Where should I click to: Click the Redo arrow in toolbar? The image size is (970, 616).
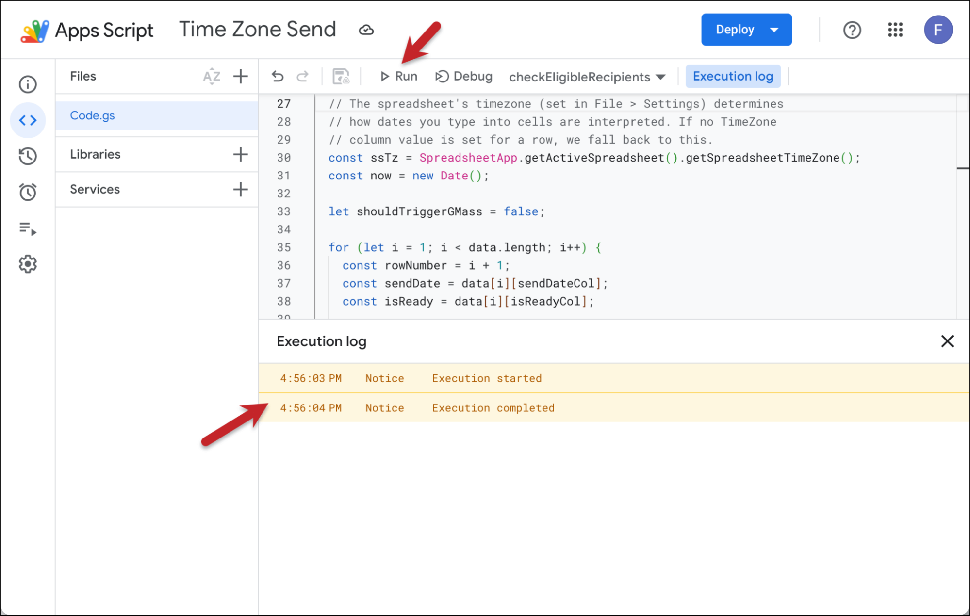pyautogui.click(x=302, y=77)
